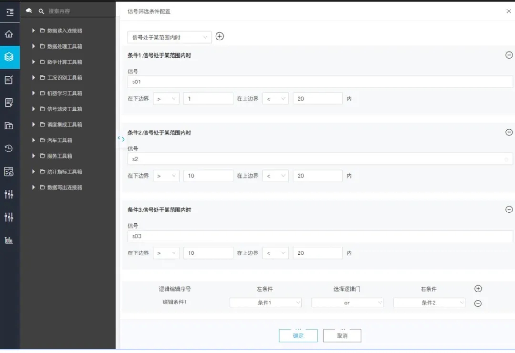Screen dimensions: 515x353
Task: Click the bar chart icon in sidebar
Action: click(9, 240)
